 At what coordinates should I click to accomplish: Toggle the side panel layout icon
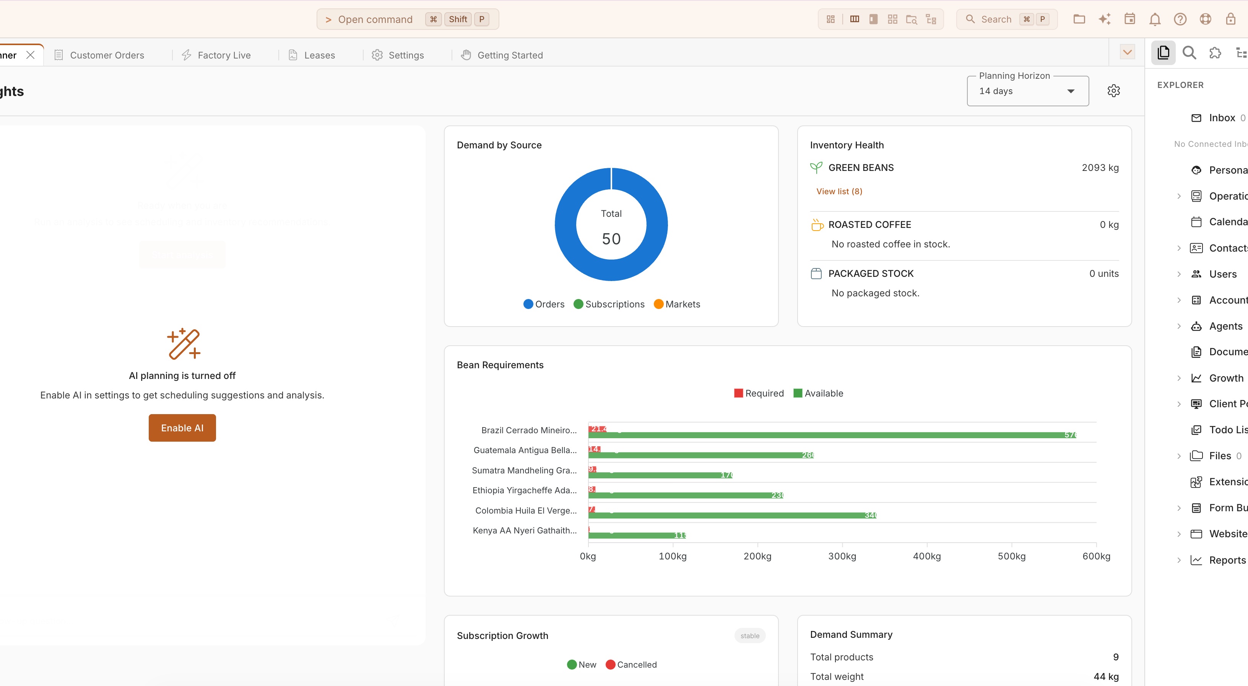click(874, 20)
